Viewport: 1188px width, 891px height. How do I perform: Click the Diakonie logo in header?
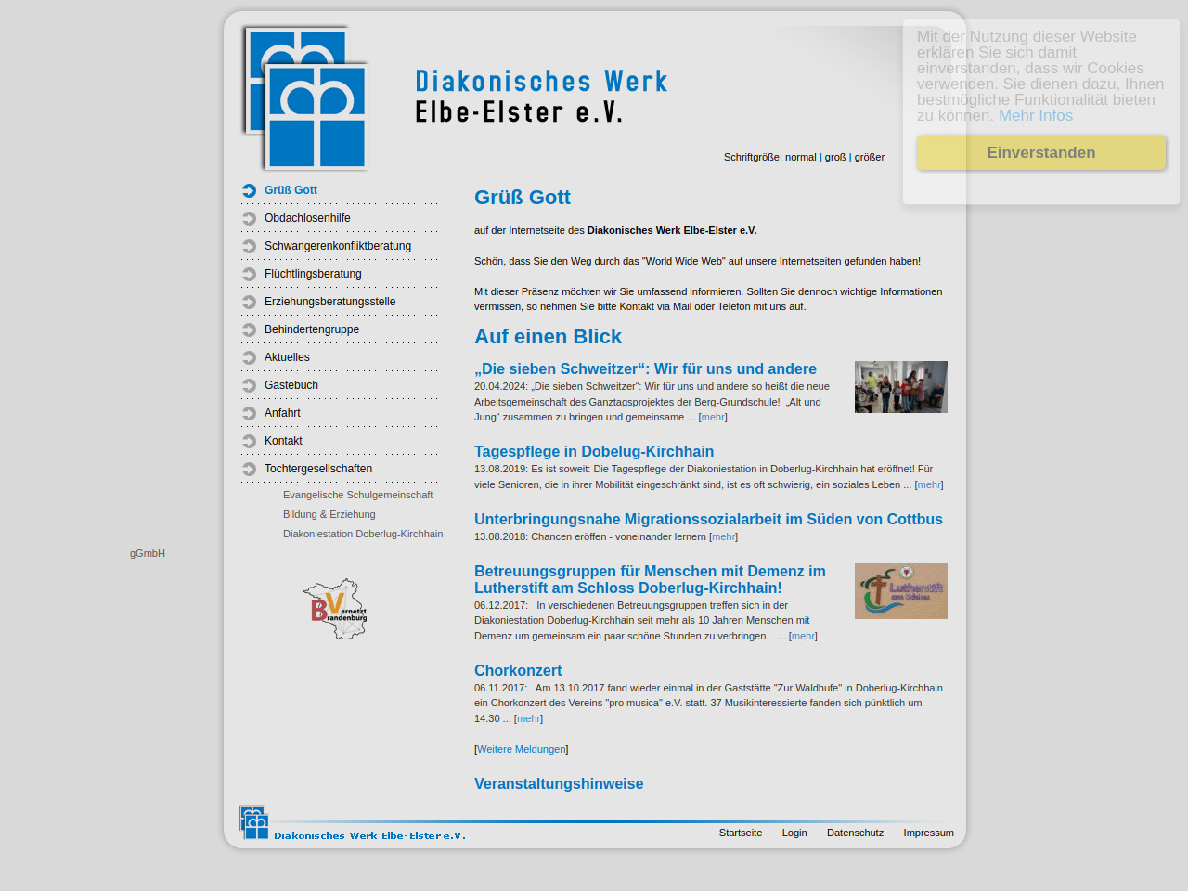[x=305, y=98]
